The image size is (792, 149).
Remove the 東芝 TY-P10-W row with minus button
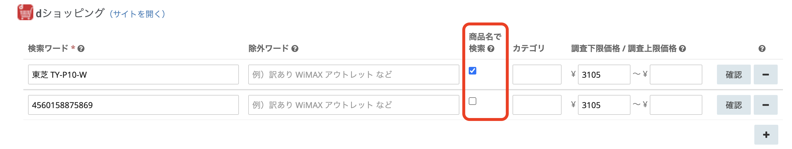point(765,74)
